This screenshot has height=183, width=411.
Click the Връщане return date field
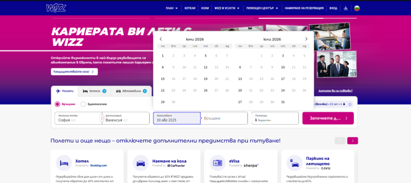[x=224, y=118]
